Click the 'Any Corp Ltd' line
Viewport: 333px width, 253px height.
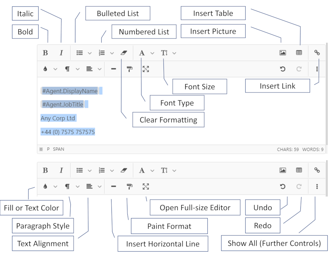point(58,118)
